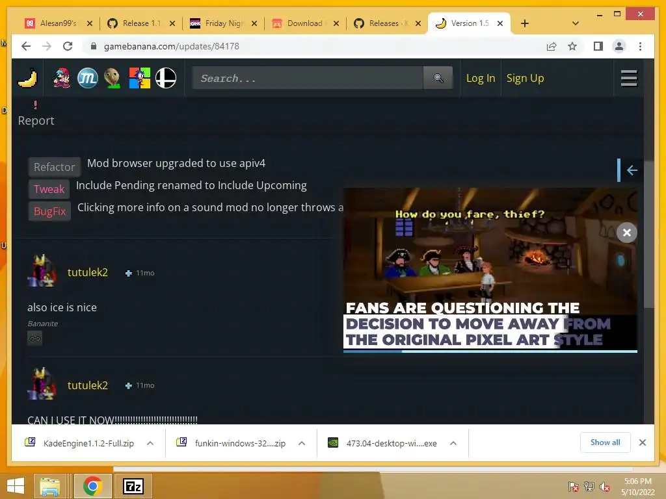Open the Friday Night Funkin game icon
Screen dimensions: 666x499
click(x=62, y=78)
